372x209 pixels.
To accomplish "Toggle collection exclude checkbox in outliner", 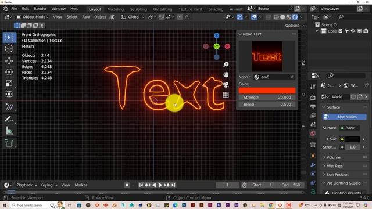I will point(341,31).
